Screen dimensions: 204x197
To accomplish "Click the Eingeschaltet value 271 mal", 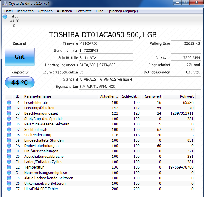I will click(x=186, y=65).
